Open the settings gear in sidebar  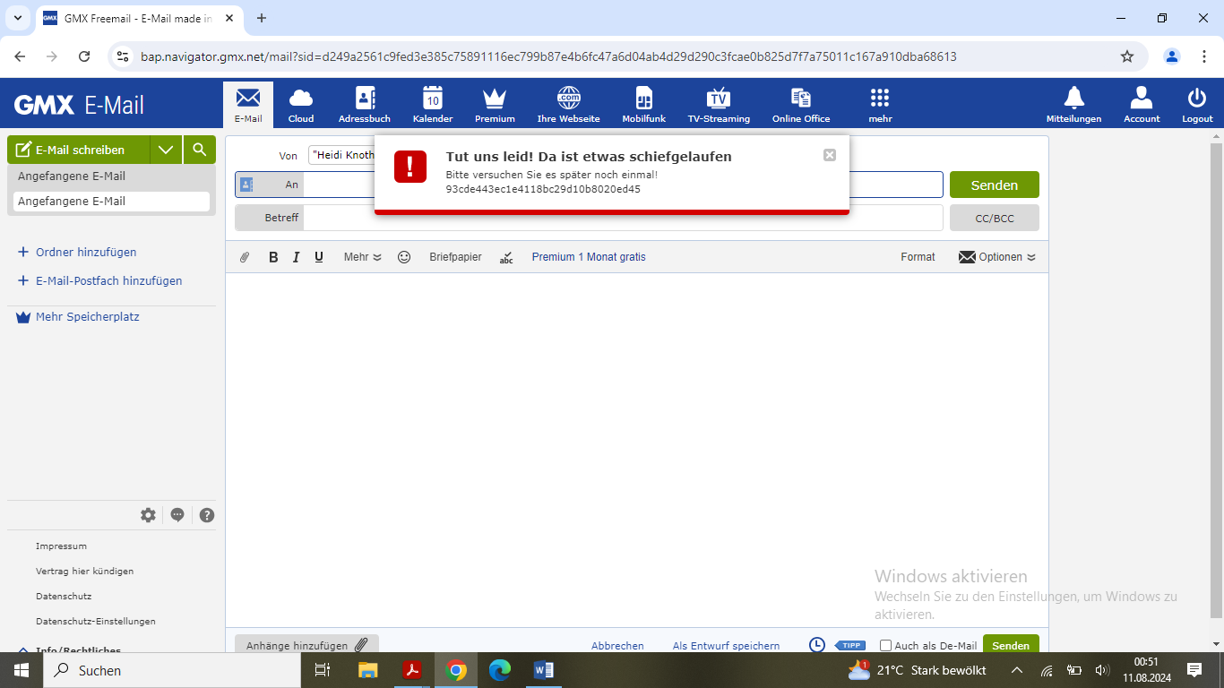click(148, 515)
